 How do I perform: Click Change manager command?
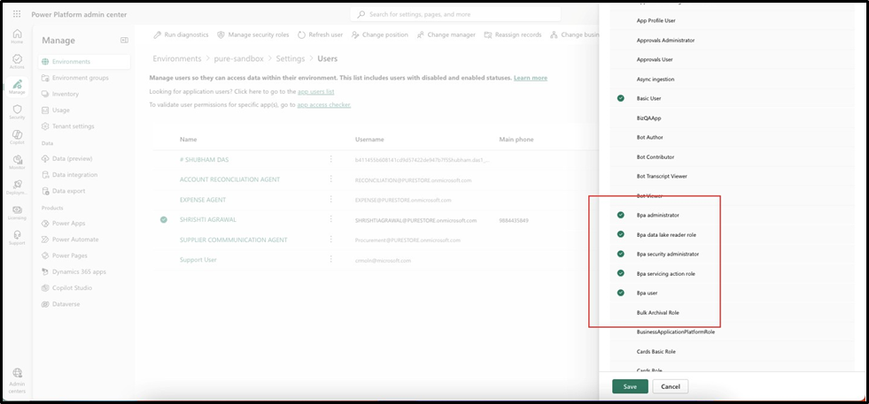(x=446, y=34)
